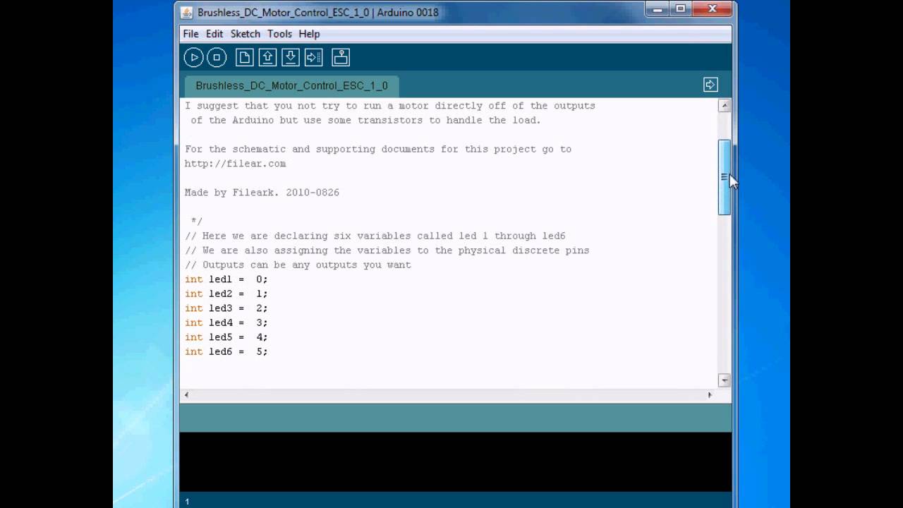Open the Serial Monitor icon
This screenshot has height=508, width=903.
tap(341, 58)
